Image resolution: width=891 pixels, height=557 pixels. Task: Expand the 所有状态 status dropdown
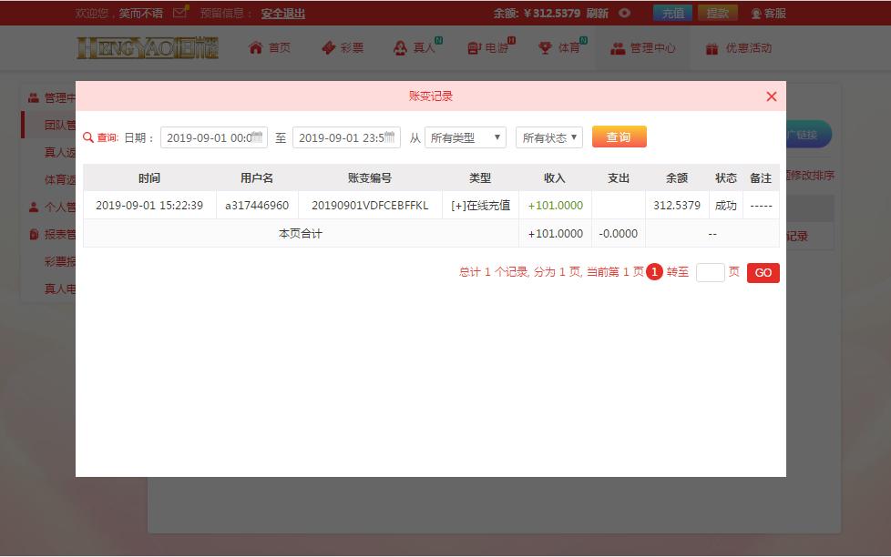pyautogui.click(x=548, y=137)
